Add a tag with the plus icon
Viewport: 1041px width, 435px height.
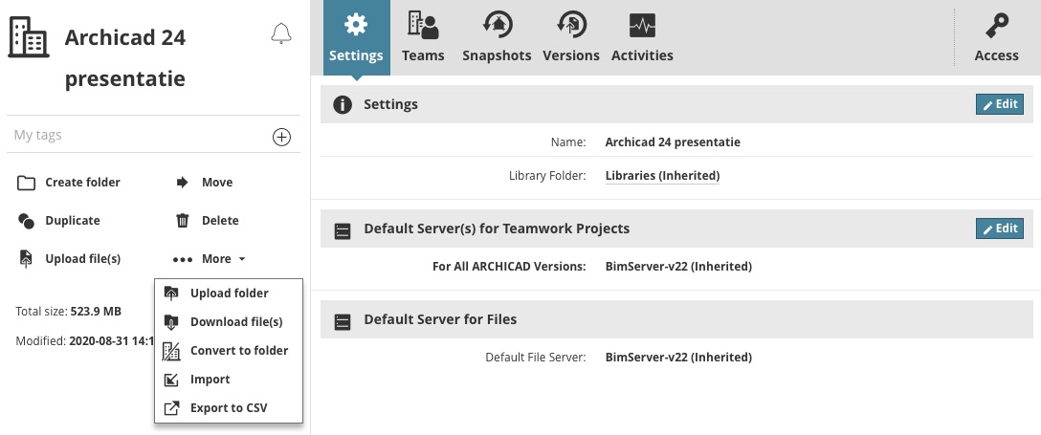point(281,138)
